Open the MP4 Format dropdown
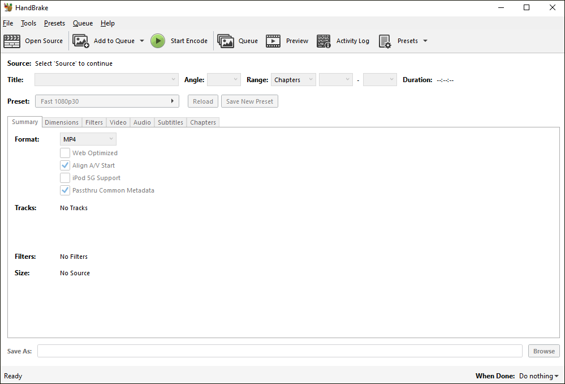Screen dimensions: 565x384 88,139
